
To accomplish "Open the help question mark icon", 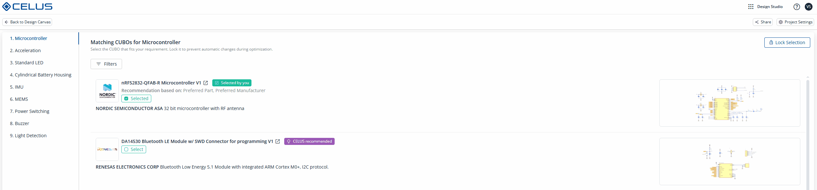I will (x=796, y=7).
